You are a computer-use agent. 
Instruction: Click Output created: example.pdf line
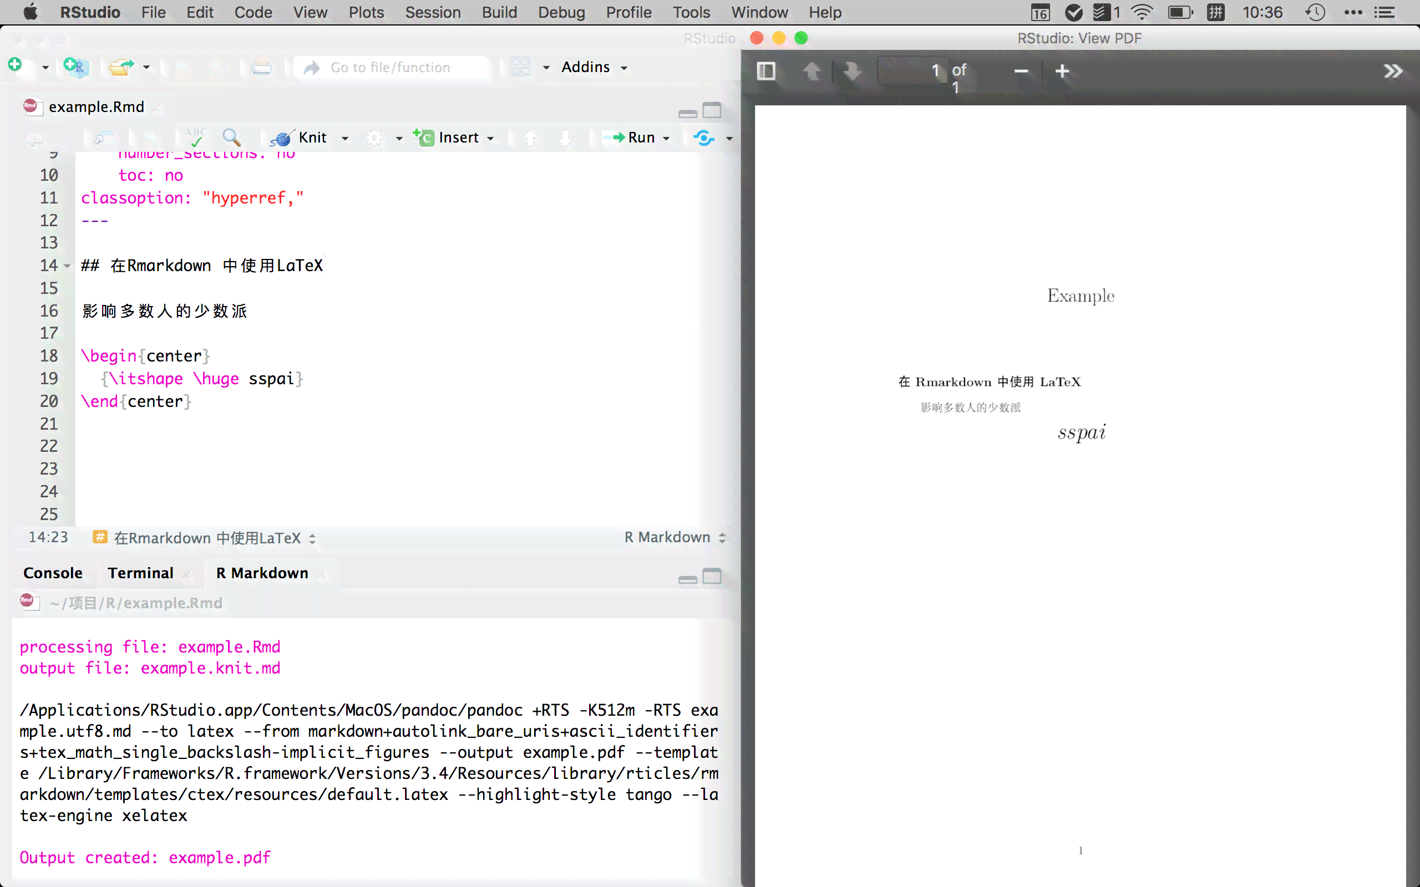[145, 858]
